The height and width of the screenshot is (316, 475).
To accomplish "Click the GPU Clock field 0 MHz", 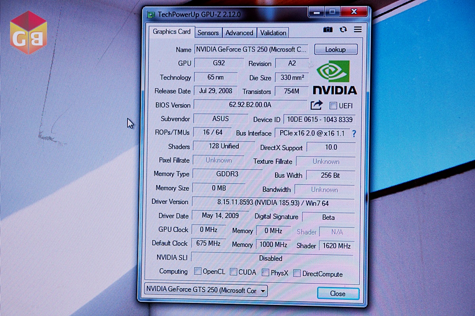I will pyautogui.click(x=209, y=230).
